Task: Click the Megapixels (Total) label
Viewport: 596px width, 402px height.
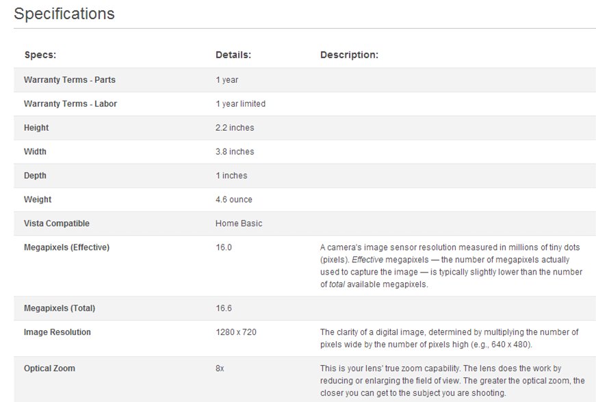Action: pyautogui.click(x=60, y=308)
